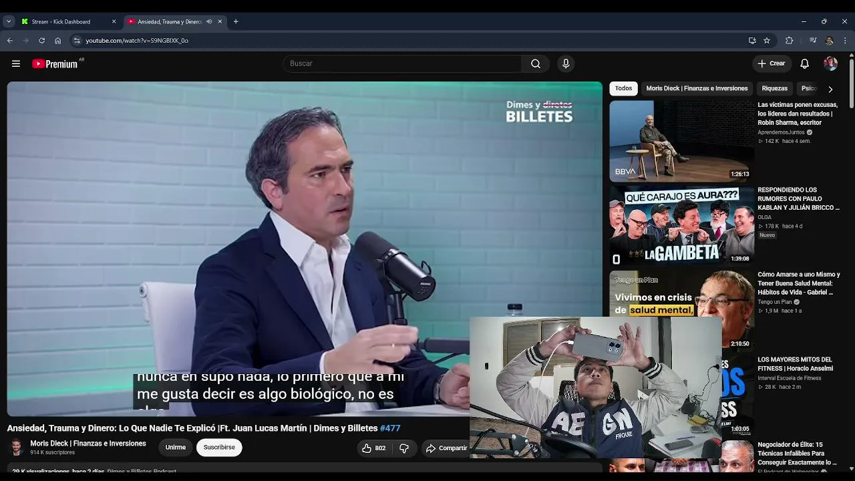Click the Buscar search field
This screenshot has width=855, height=481.
[403, 63]
